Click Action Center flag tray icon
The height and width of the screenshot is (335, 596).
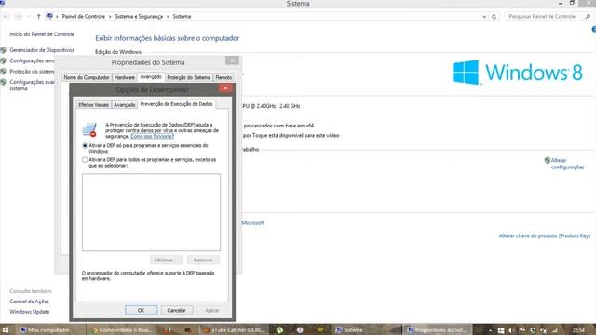(522, 330)
